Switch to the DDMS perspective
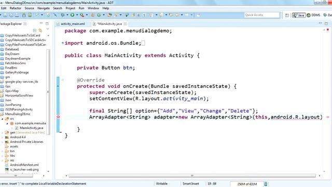This screenshot has width=332, height=187. click(x=313, y=15)
